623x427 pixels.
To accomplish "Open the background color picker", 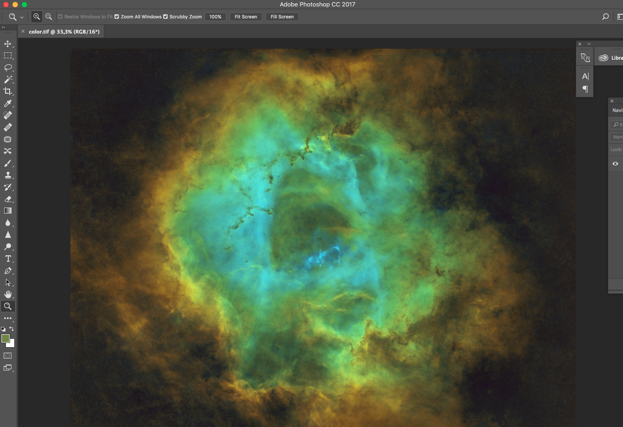I will coord(12,344).
